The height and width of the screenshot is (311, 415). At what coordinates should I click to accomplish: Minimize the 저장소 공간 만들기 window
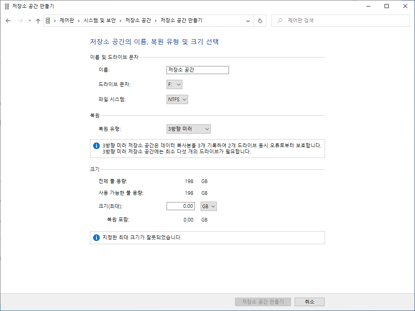368,6
